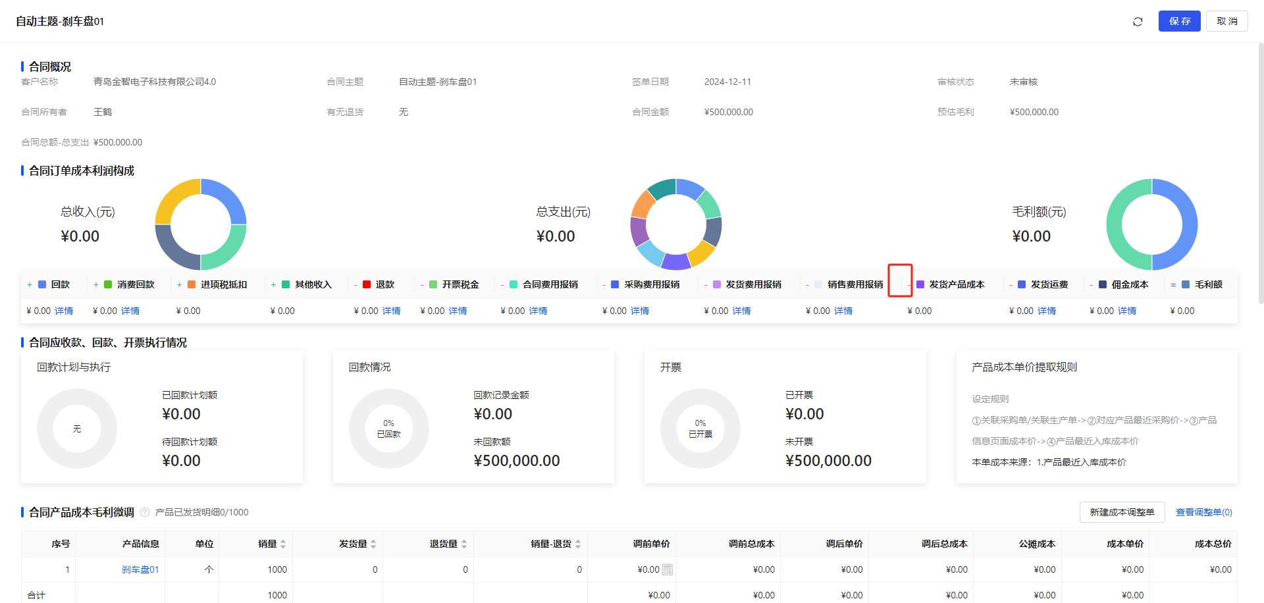
Task: Open the 查看调整单(0) link
Action: [1203, 512]
